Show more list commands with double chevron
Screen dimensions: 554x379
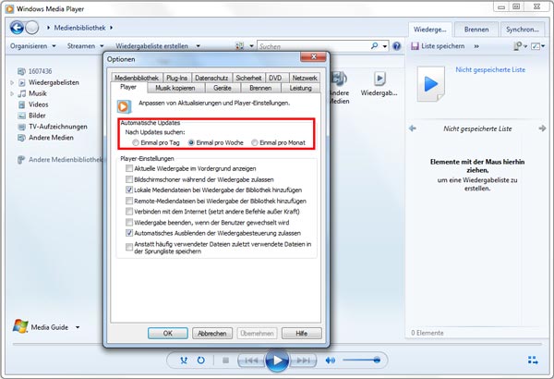(x=476, y=46)
